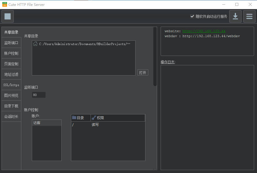Image resolution: width=257 pixels, height=173 pixels.
Task: Click the 读写 permission cell
Action: (x=95, y=125)
